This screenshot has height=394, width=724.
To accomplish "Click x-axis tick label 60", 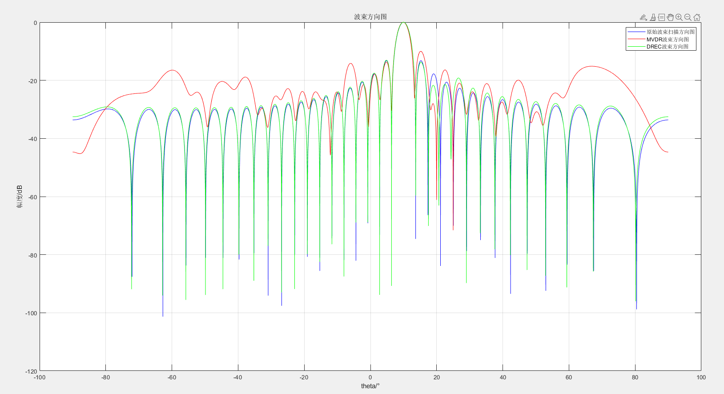I will click(569, 377).
